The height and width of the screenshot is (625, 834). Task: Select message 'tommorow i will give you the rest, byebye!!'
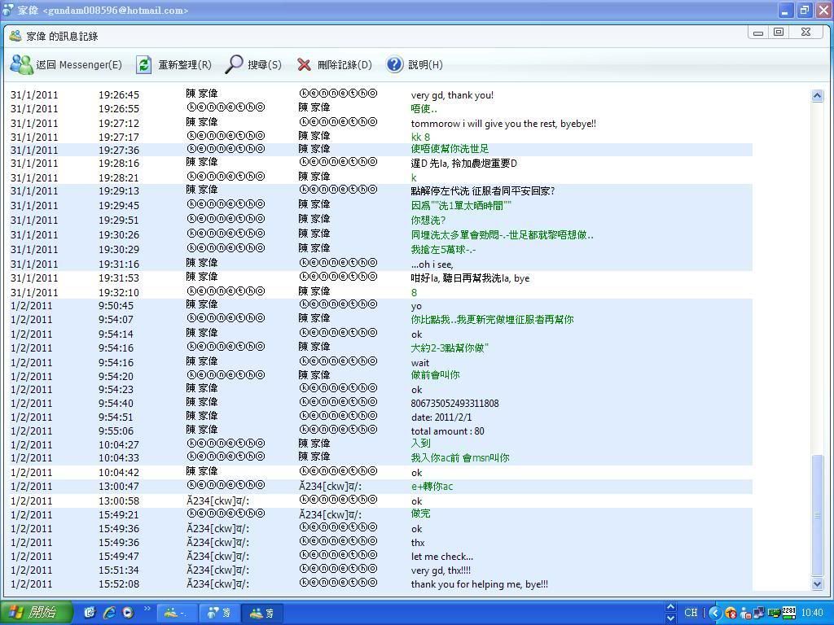(503, 124)
